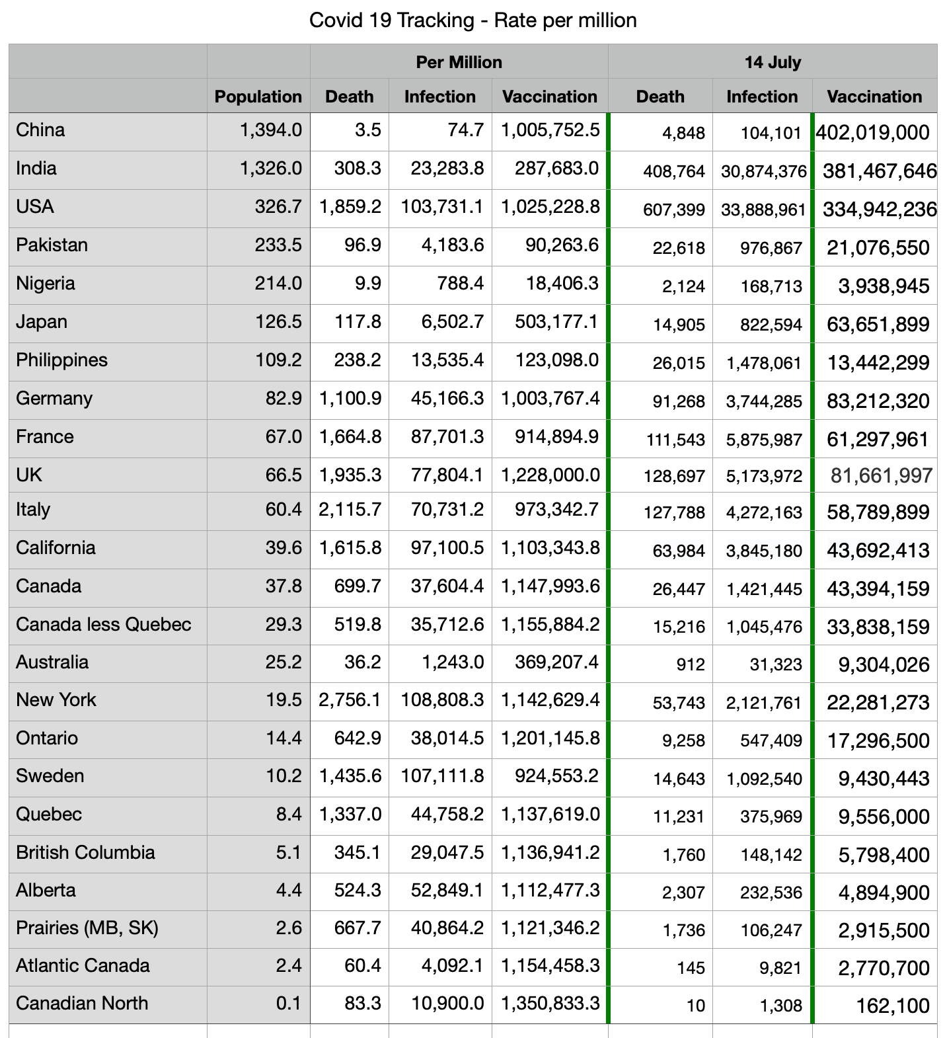Select the 'Per Million' group header
The height and width of the screenshot is (1038, 945).
(459, 62)
